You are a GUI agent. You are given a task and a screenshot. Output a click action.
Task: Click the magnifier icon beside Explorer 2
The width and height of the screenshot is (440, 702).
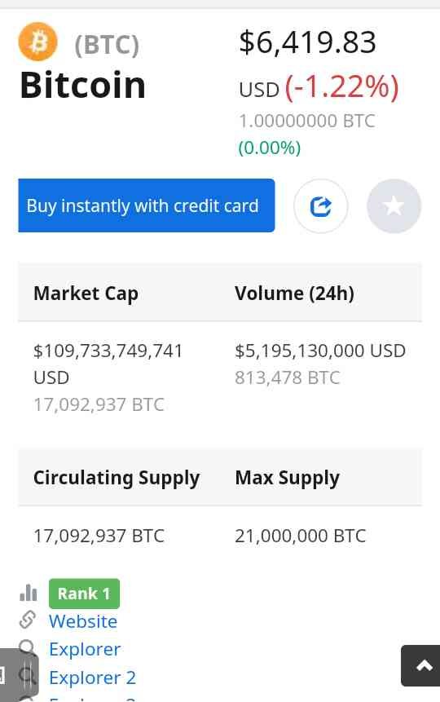click(x=29, y=676)
